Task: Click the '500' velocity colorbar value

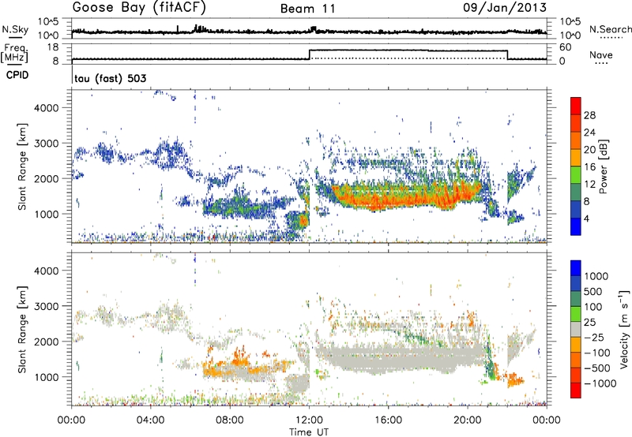Action: pos(593,292)
